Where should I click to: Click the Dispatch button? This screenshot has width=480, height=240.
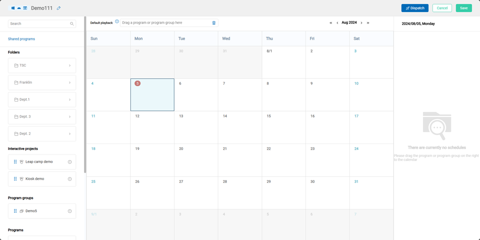tap(414, 8)
